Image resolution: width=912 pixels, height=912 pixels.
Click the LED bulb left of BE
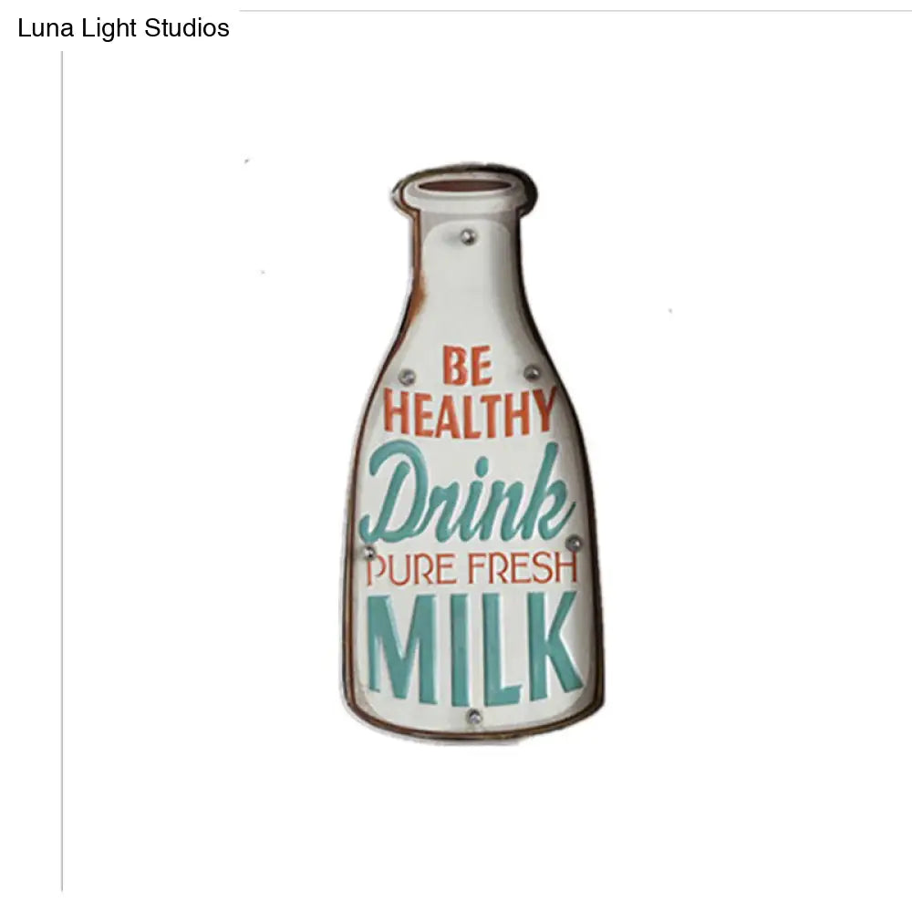point(407,377)
